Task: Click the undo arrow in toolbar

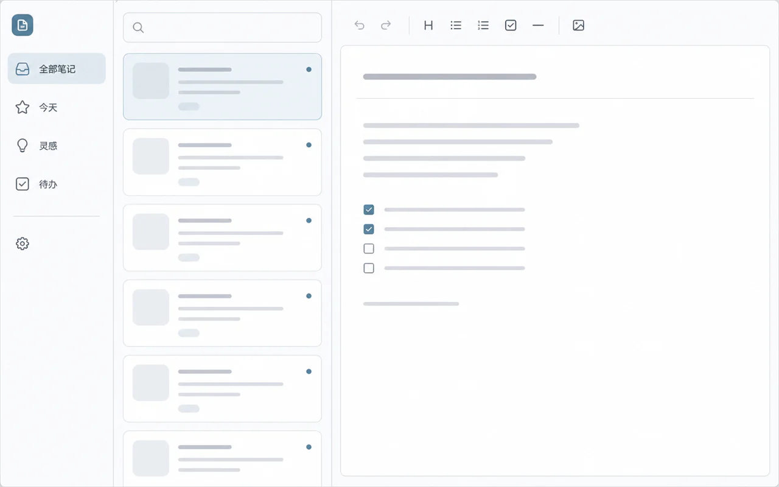Action: point(360,25)
